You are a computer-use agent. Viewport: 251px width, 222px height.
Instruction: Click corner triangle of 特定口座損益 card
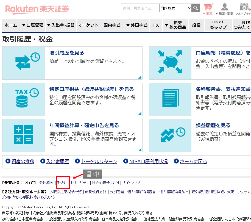pyautogui.click(x=140, y=113)
